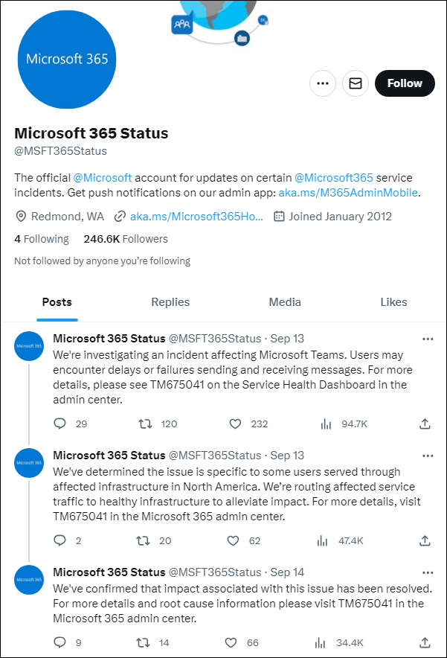Open the aka.ms/M365AdminMobile link

pyautogui.click(x=348, y=192)
